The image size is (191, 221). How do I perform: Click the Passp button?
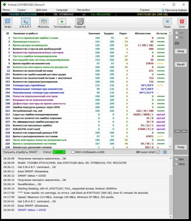coord(180,147)
